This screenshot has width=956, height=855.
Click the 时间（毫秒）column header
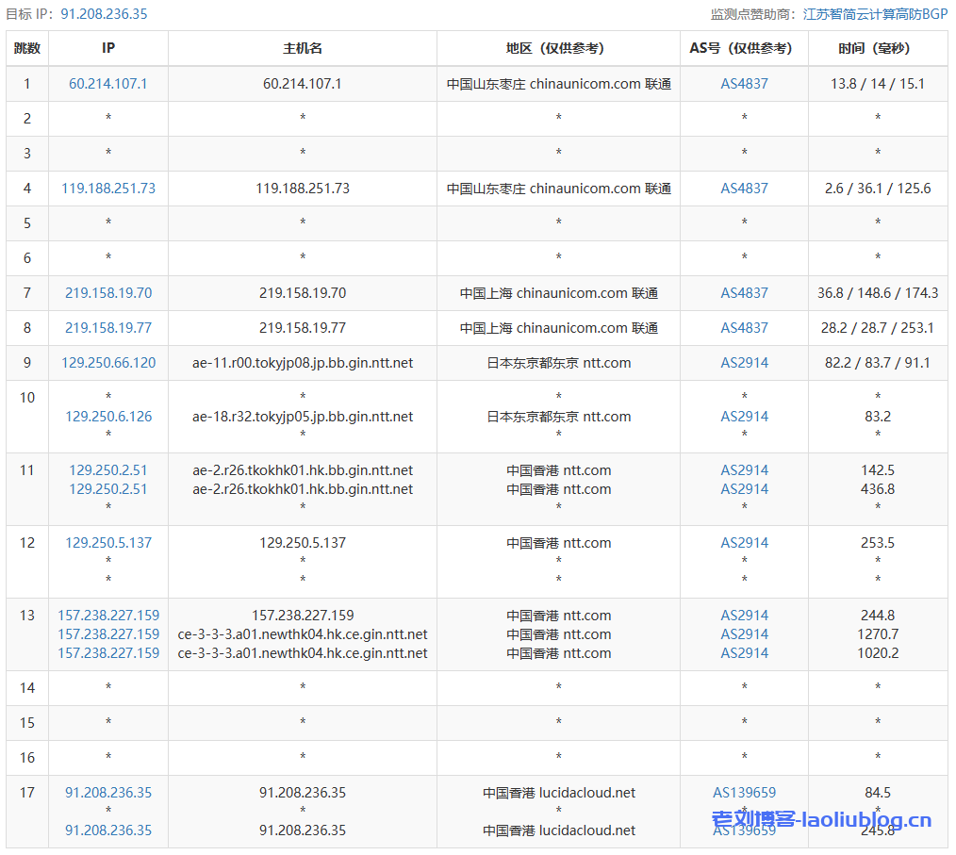coord(877,48)
